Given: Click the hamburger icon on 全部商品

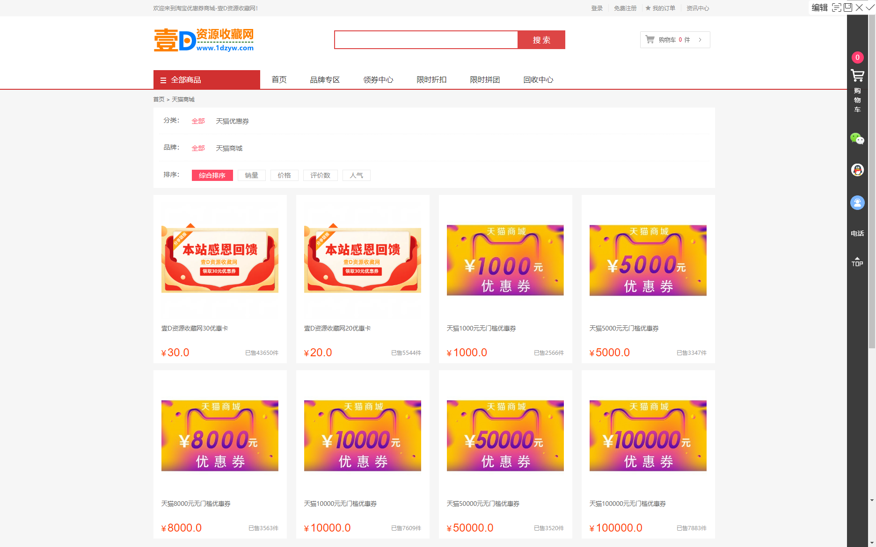Looking at the screenshot, I should click(163, 79).
